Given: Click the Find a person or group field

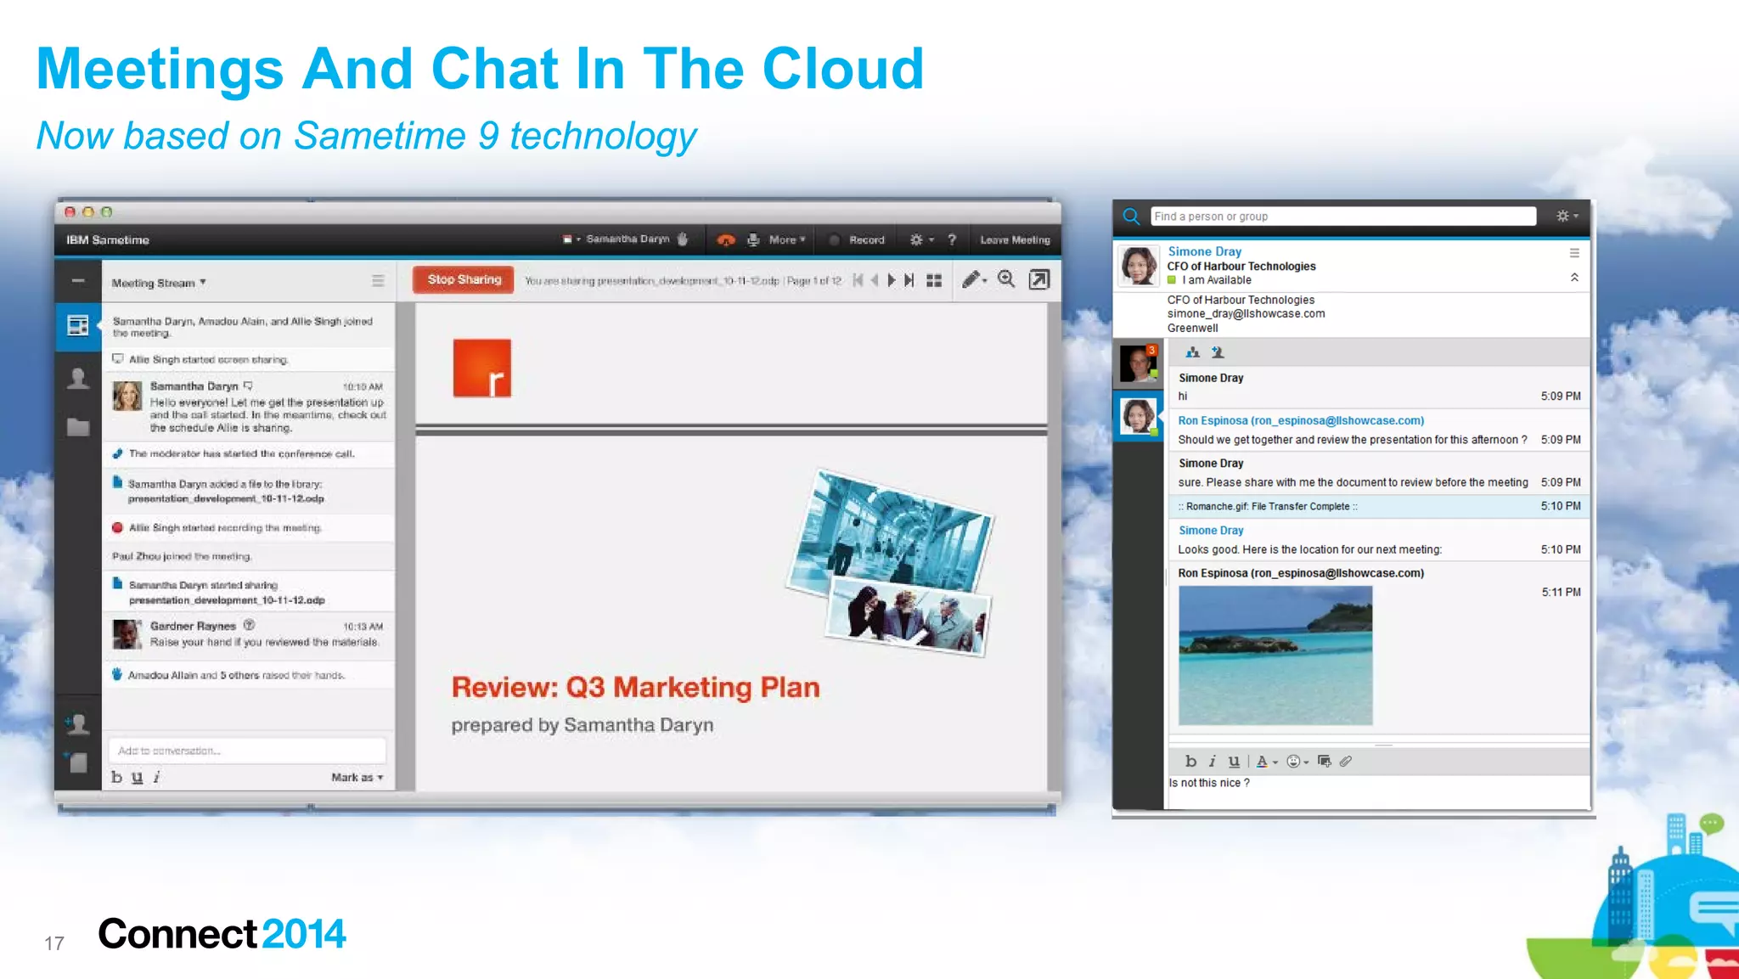Looking at the screenshot, I should tap(1343, 217).
